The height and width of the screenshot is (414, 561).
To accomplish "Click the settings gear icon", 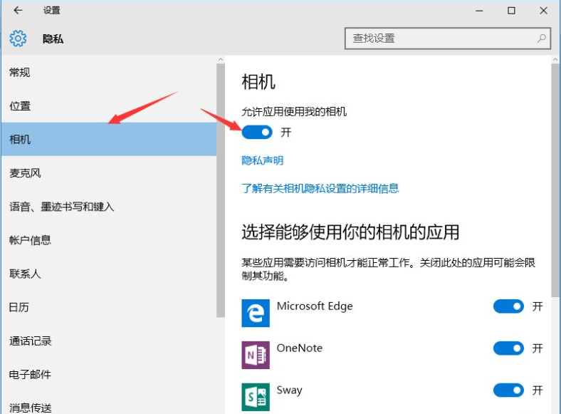I will [x=18, y=38].
